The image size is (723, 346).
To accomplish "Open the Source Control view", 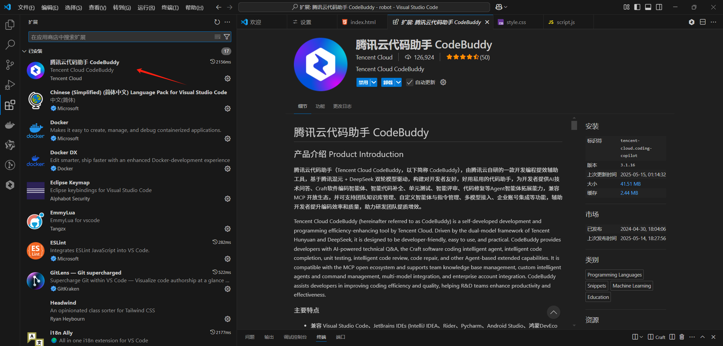I will click(x=10, y=65).
